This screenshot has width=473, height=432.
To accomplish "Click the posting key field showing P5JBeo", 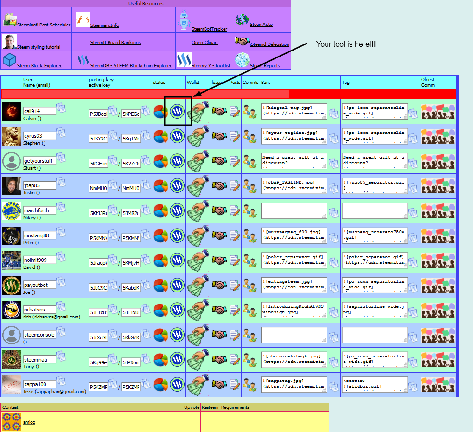I will tap(98, 114).
